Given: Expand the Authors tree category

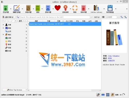Looking at the screenshot, I should [x=3, y=25].
